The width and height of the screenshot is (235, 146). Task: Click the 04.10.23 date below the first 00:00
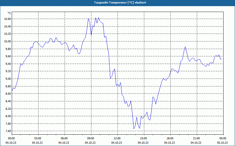(x=11, y=143)
